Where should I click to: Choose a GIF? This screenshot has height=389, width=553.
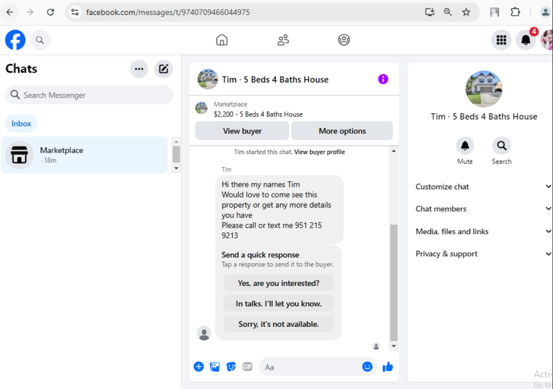coord(247,367)
